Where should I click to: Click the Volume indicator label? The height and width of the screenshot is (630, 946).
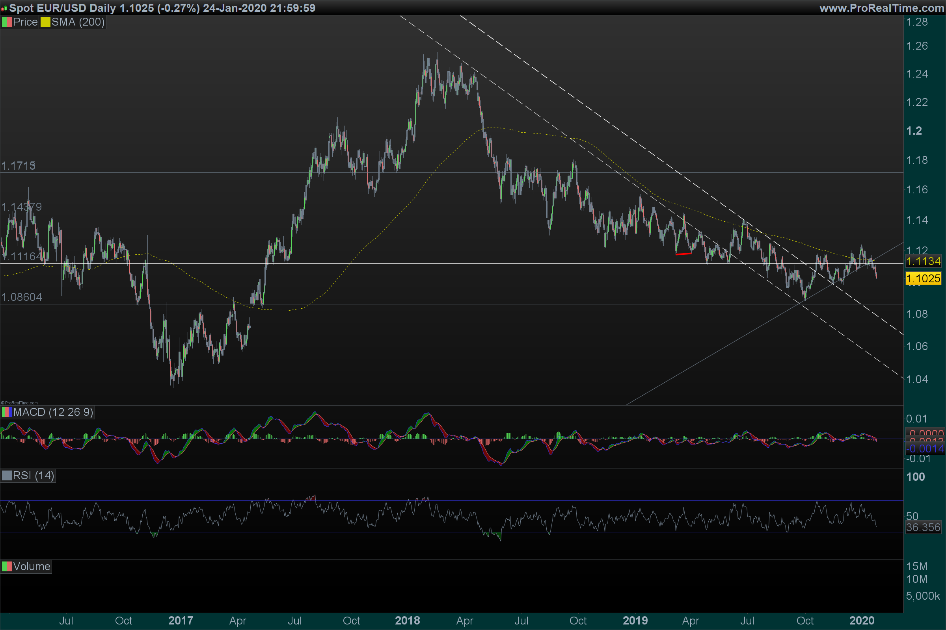click(x=32, y=567)
